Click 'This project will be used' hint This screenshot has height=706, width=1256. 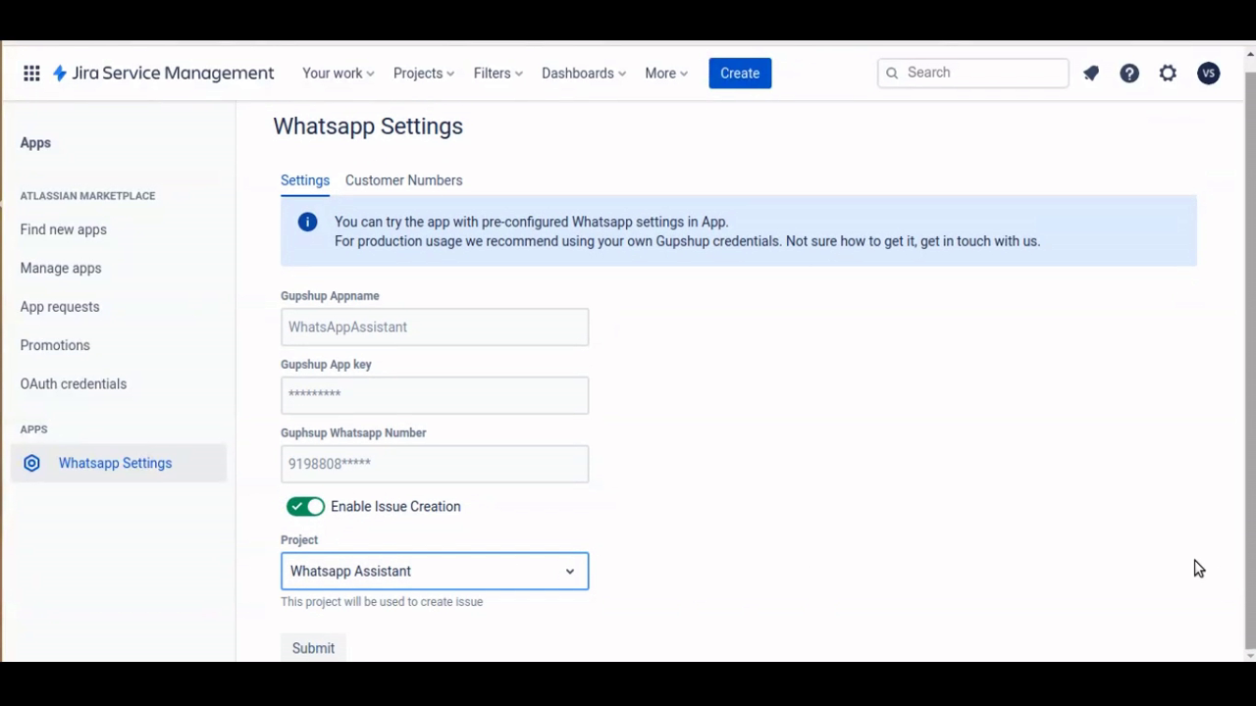[382, 602]
